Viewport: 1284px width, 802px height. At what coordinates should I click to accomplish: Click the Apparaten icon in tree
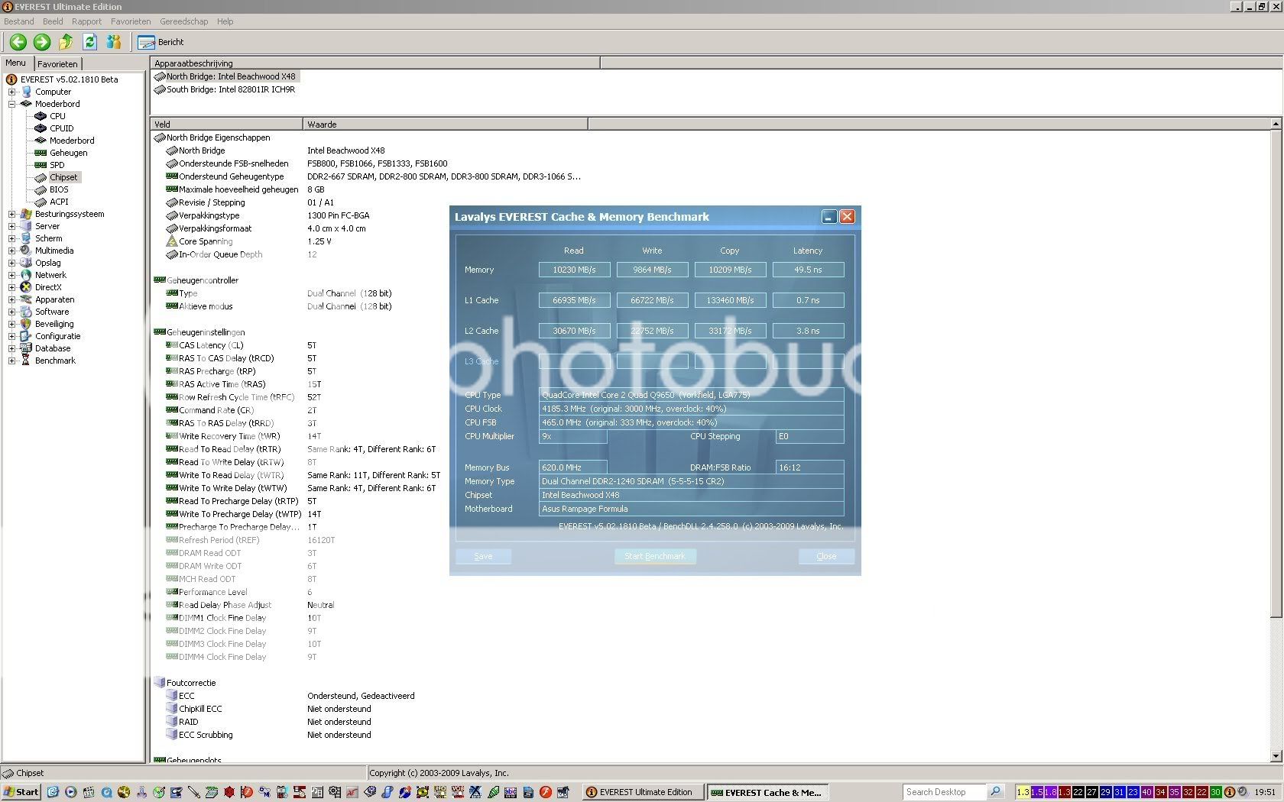[26, 299]
